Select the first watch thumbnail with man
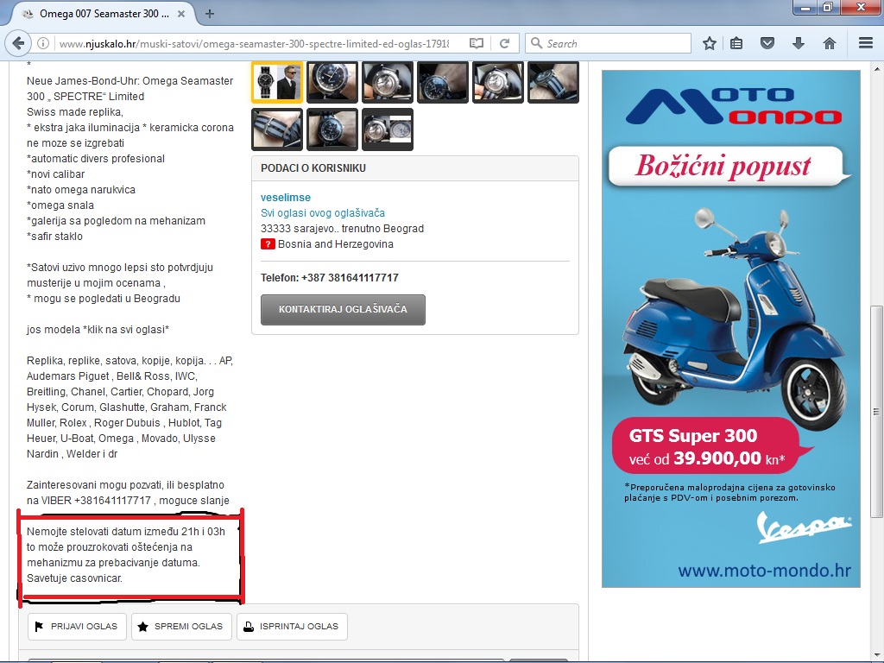 click(276, 83)
